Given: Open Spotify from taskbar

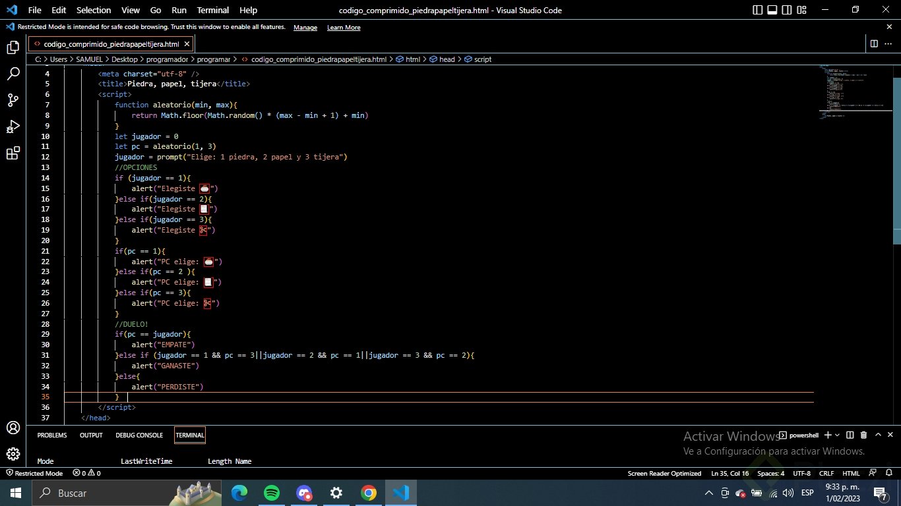Looking at the screenshot, I should click(x=271, y=493).
